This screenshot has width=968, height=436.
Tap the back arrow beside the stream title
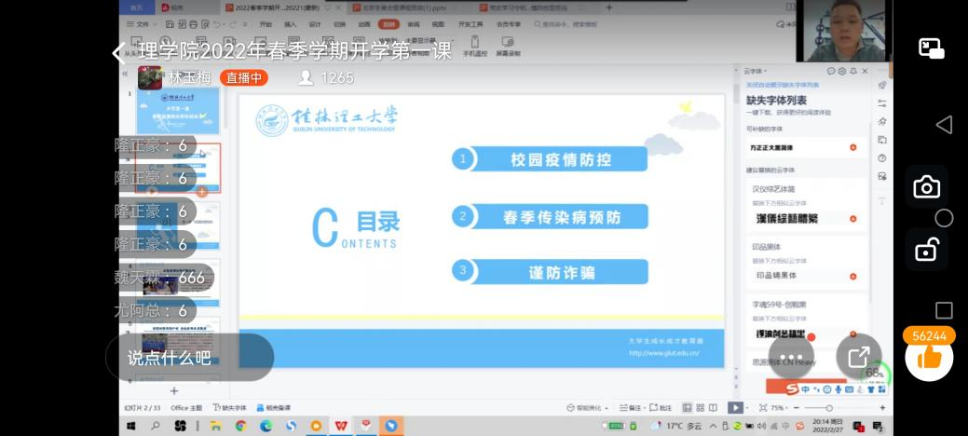tap(118, 52)
